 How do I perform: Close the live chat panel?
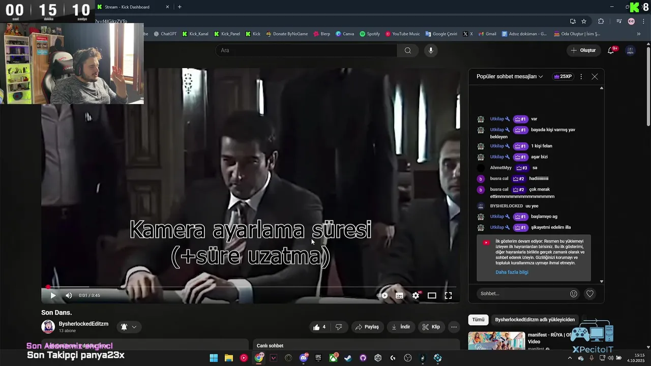pyautogui.click(x=595, y=76)
